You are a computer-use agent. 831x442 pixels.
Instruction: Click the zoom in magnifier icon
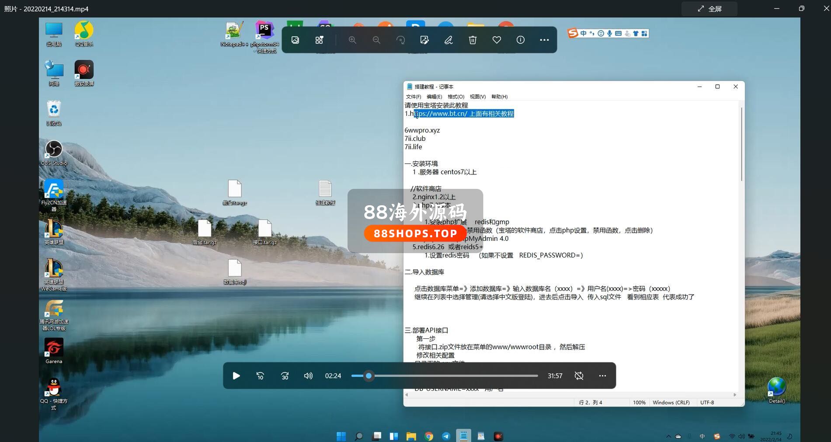coord(352,40)
